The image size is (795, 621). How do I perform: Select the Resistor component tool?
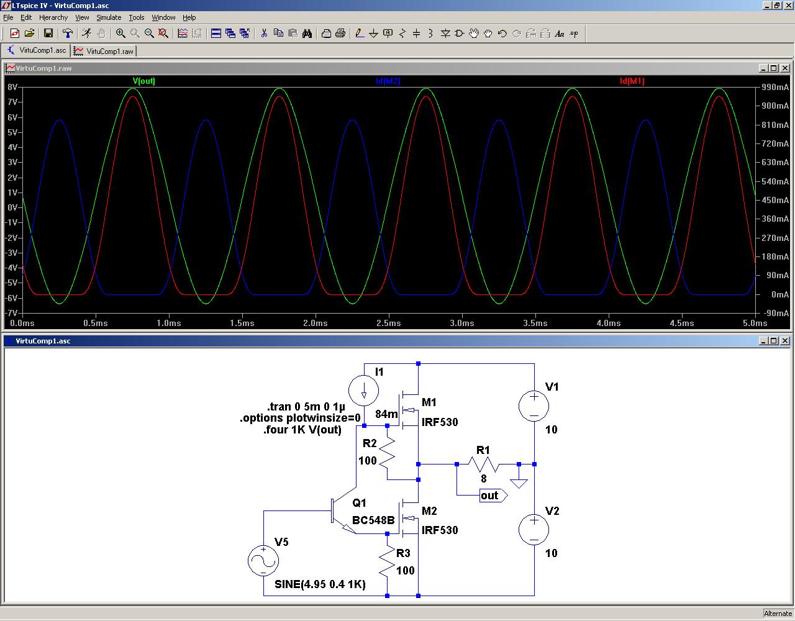click(402, 34)
